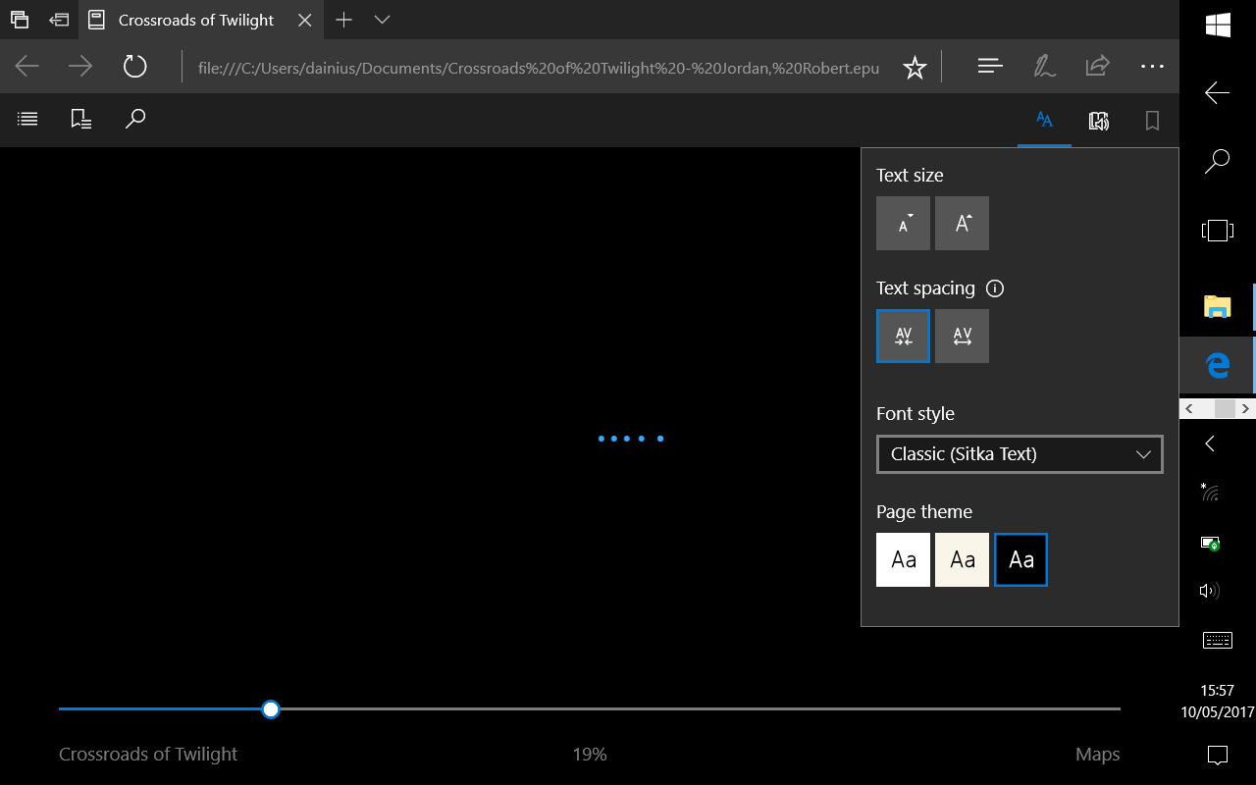Select the wide text spacing option
The height and width of the screenshot is (785, 1256).
click(x=962, y=337)
